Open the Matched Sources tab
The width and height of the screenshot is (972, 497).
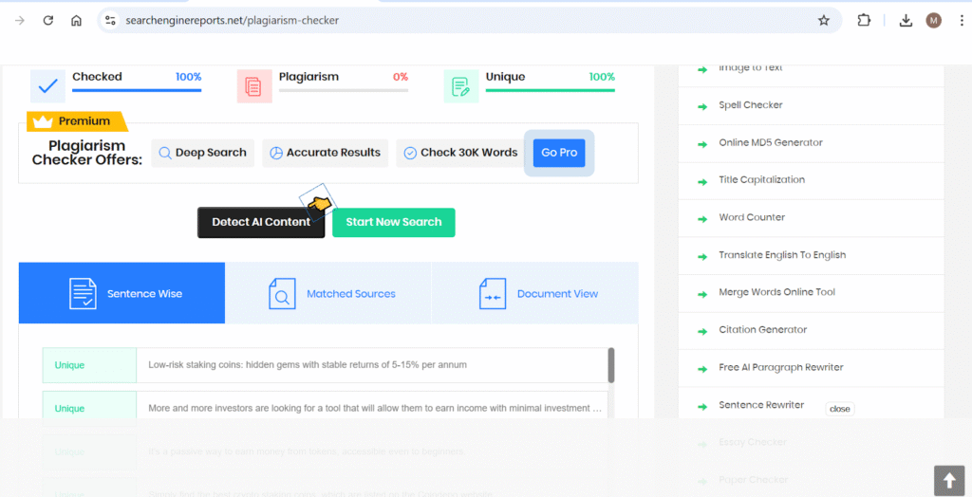[x=328, y=294]
